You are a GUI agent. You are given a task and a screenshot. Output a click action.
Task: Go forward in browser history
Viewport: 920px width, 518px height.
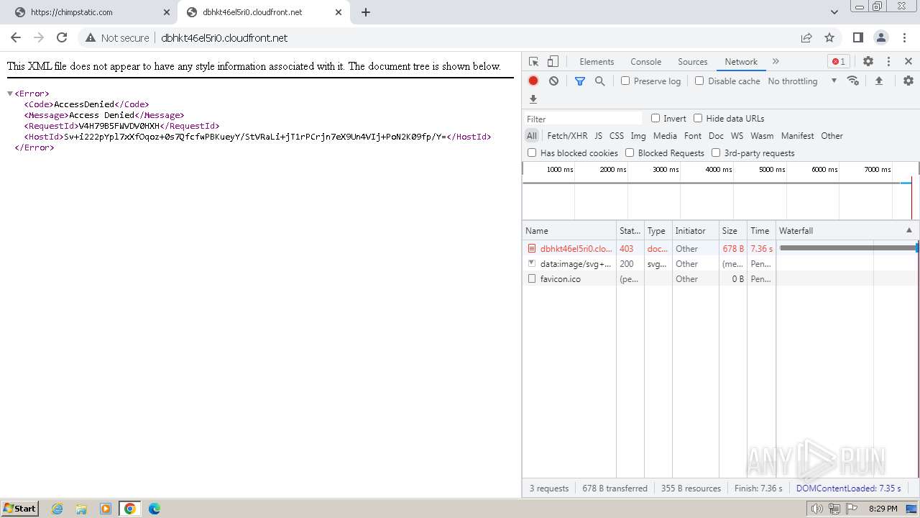point(39,37)
